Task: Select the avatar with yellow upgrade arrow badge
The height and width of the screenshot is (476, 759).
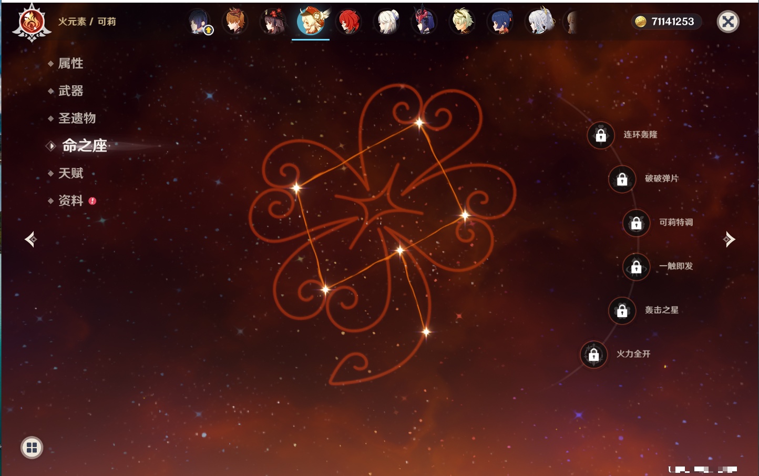Action: pyautogui.click(x=200, y=22)
